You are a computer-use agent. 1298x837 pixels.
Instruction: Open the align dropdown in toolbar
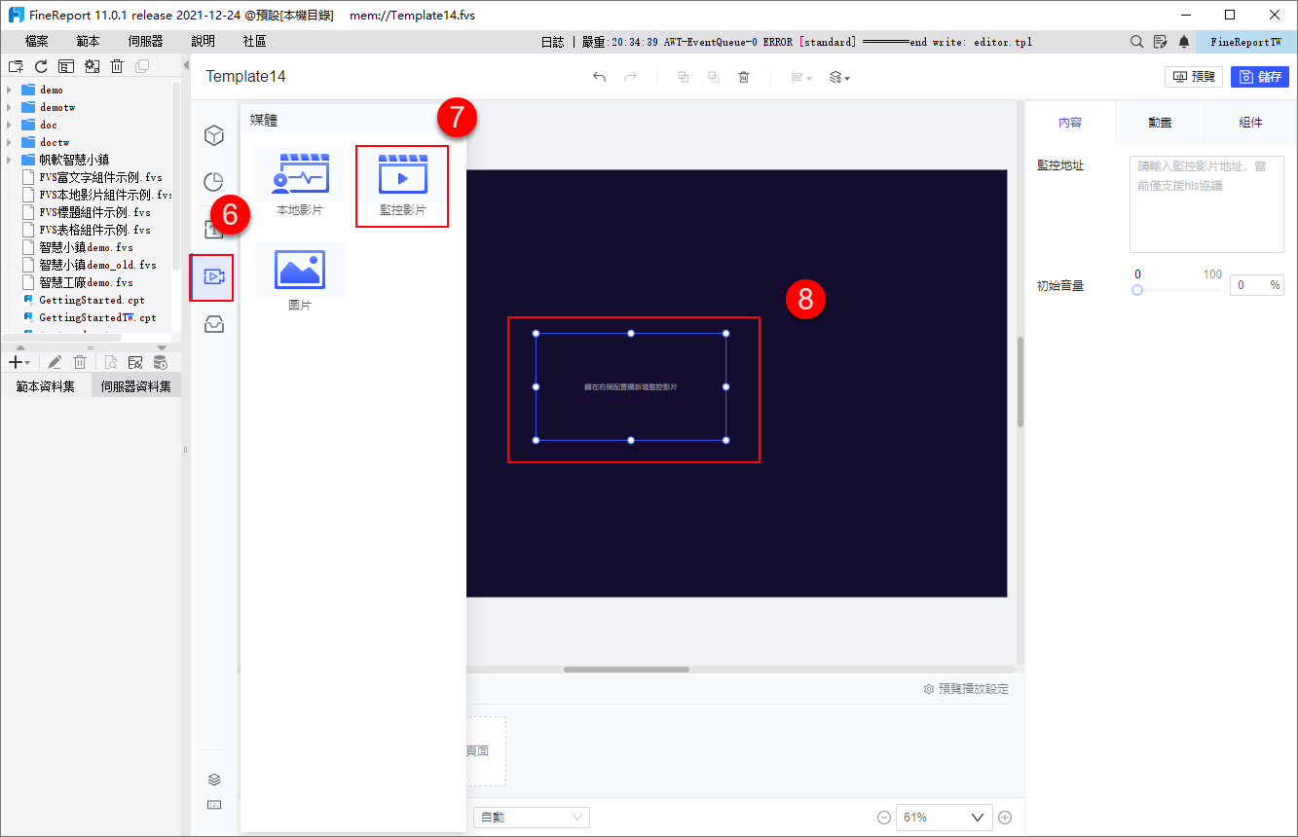pyautogui.click(x=801, y=77)
